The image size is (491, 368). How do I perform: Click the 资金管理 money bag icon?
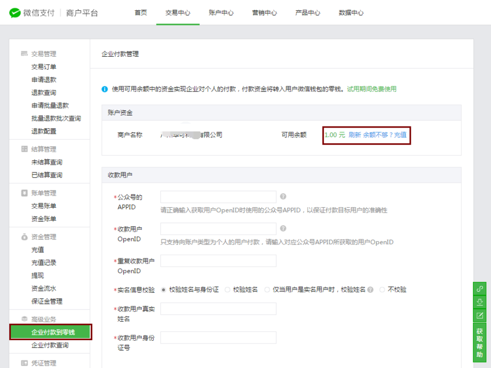coord(24,237)
